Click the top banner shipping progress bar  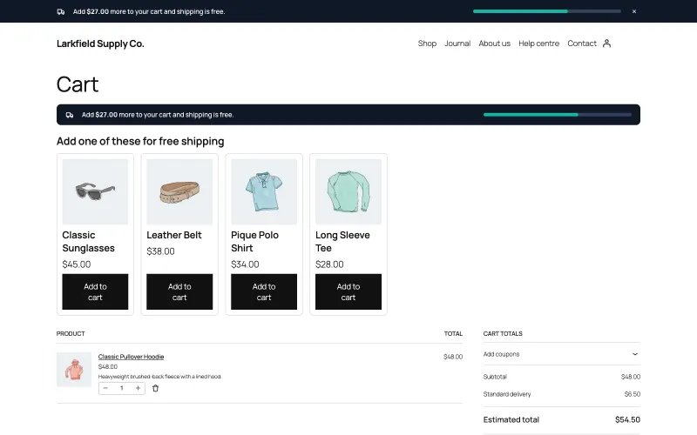547,11
